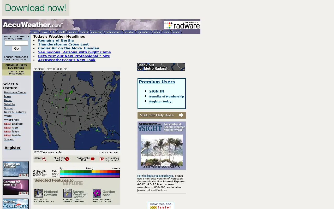Click the Content for your site banner
The image size is (334, 209).
[16, 187]
